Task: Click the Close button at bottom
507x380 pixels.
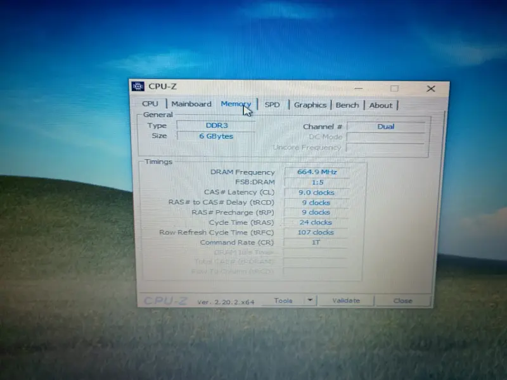Action: (x=403, y=301)
